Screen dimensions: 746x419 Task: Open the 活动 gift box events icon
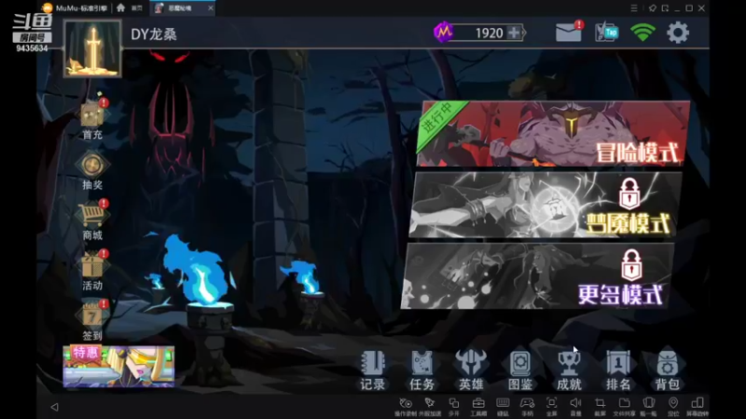tap(92, 265)
